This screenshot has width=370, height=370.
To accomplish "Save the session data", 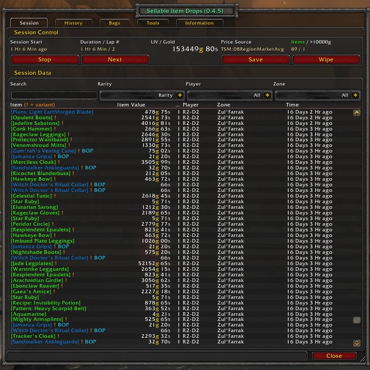I will (x=255, y=59).
